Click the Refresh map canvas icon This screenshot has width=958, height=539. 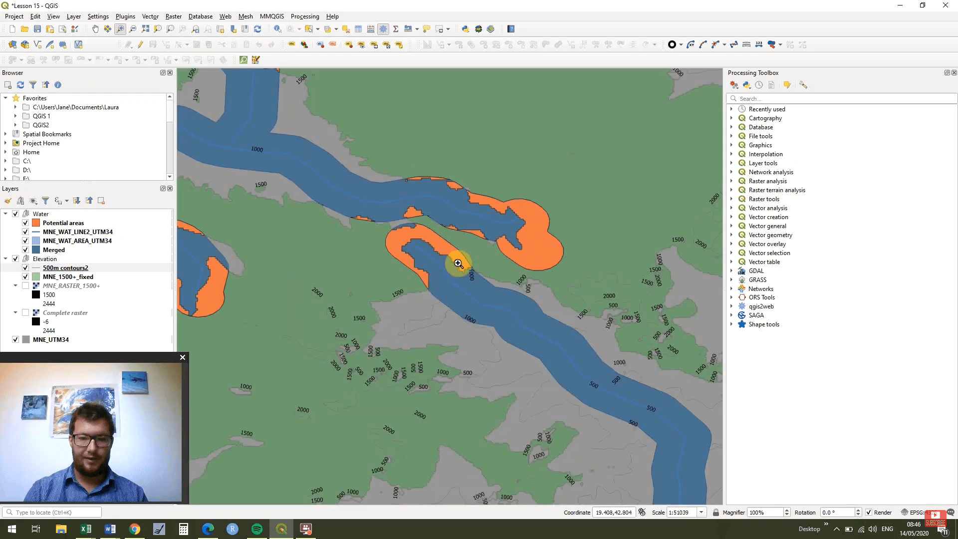pos(257,29)
